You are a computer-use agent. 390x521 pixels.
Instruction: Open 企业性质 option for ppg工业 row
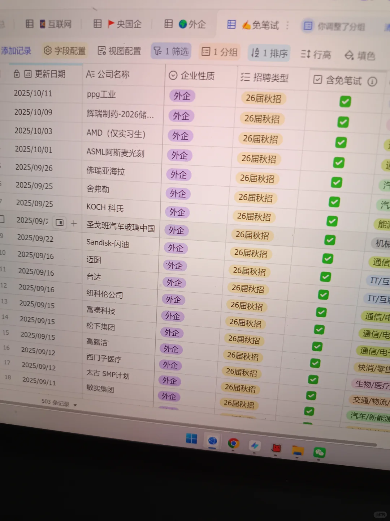[x=182, y=96]
